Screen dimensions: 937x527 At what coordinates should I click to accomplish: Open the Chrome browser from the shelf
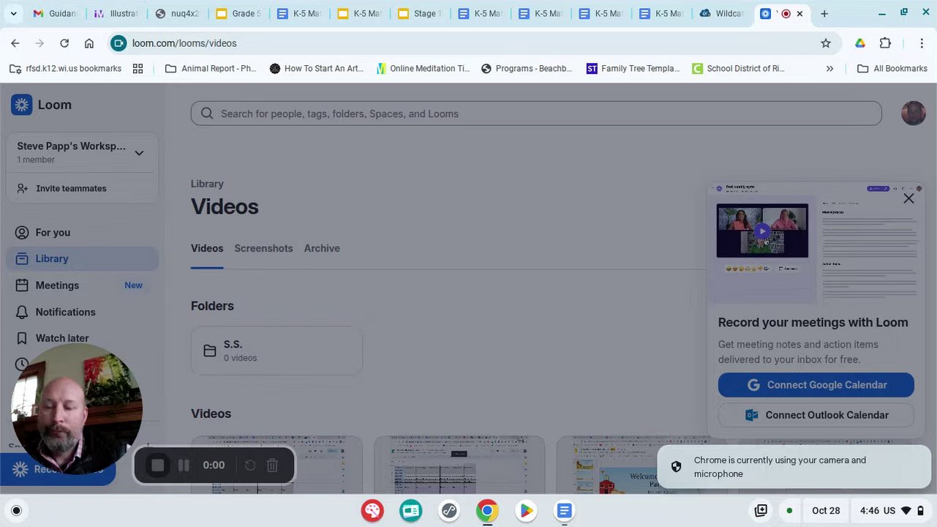point(487,511)
